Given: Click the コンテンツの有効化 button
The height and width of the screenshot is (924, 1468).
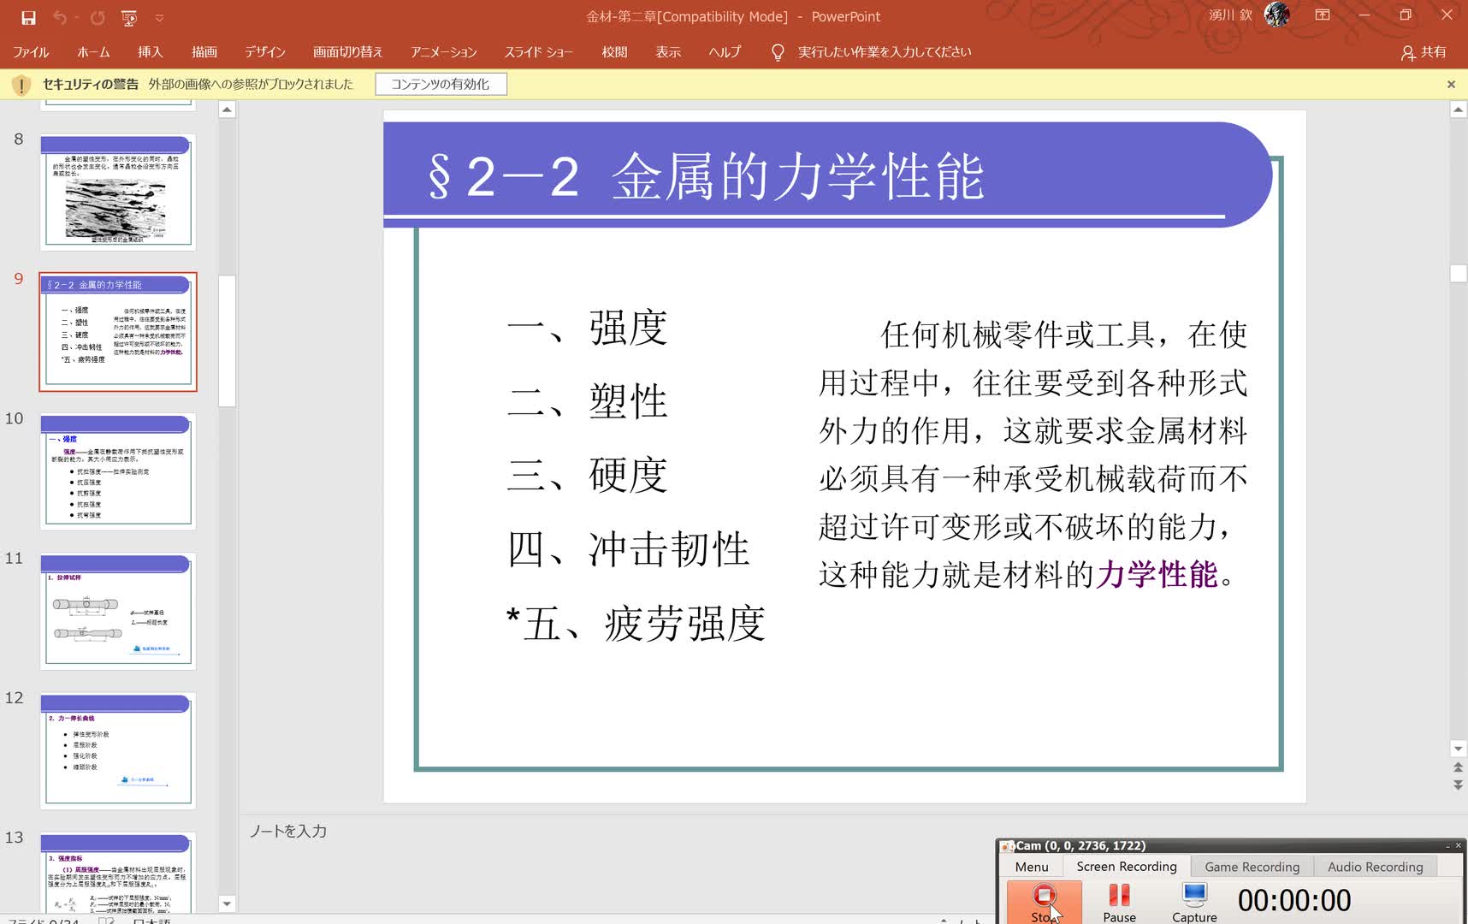Looking at the screenshot, I should [x=441, y=84].
